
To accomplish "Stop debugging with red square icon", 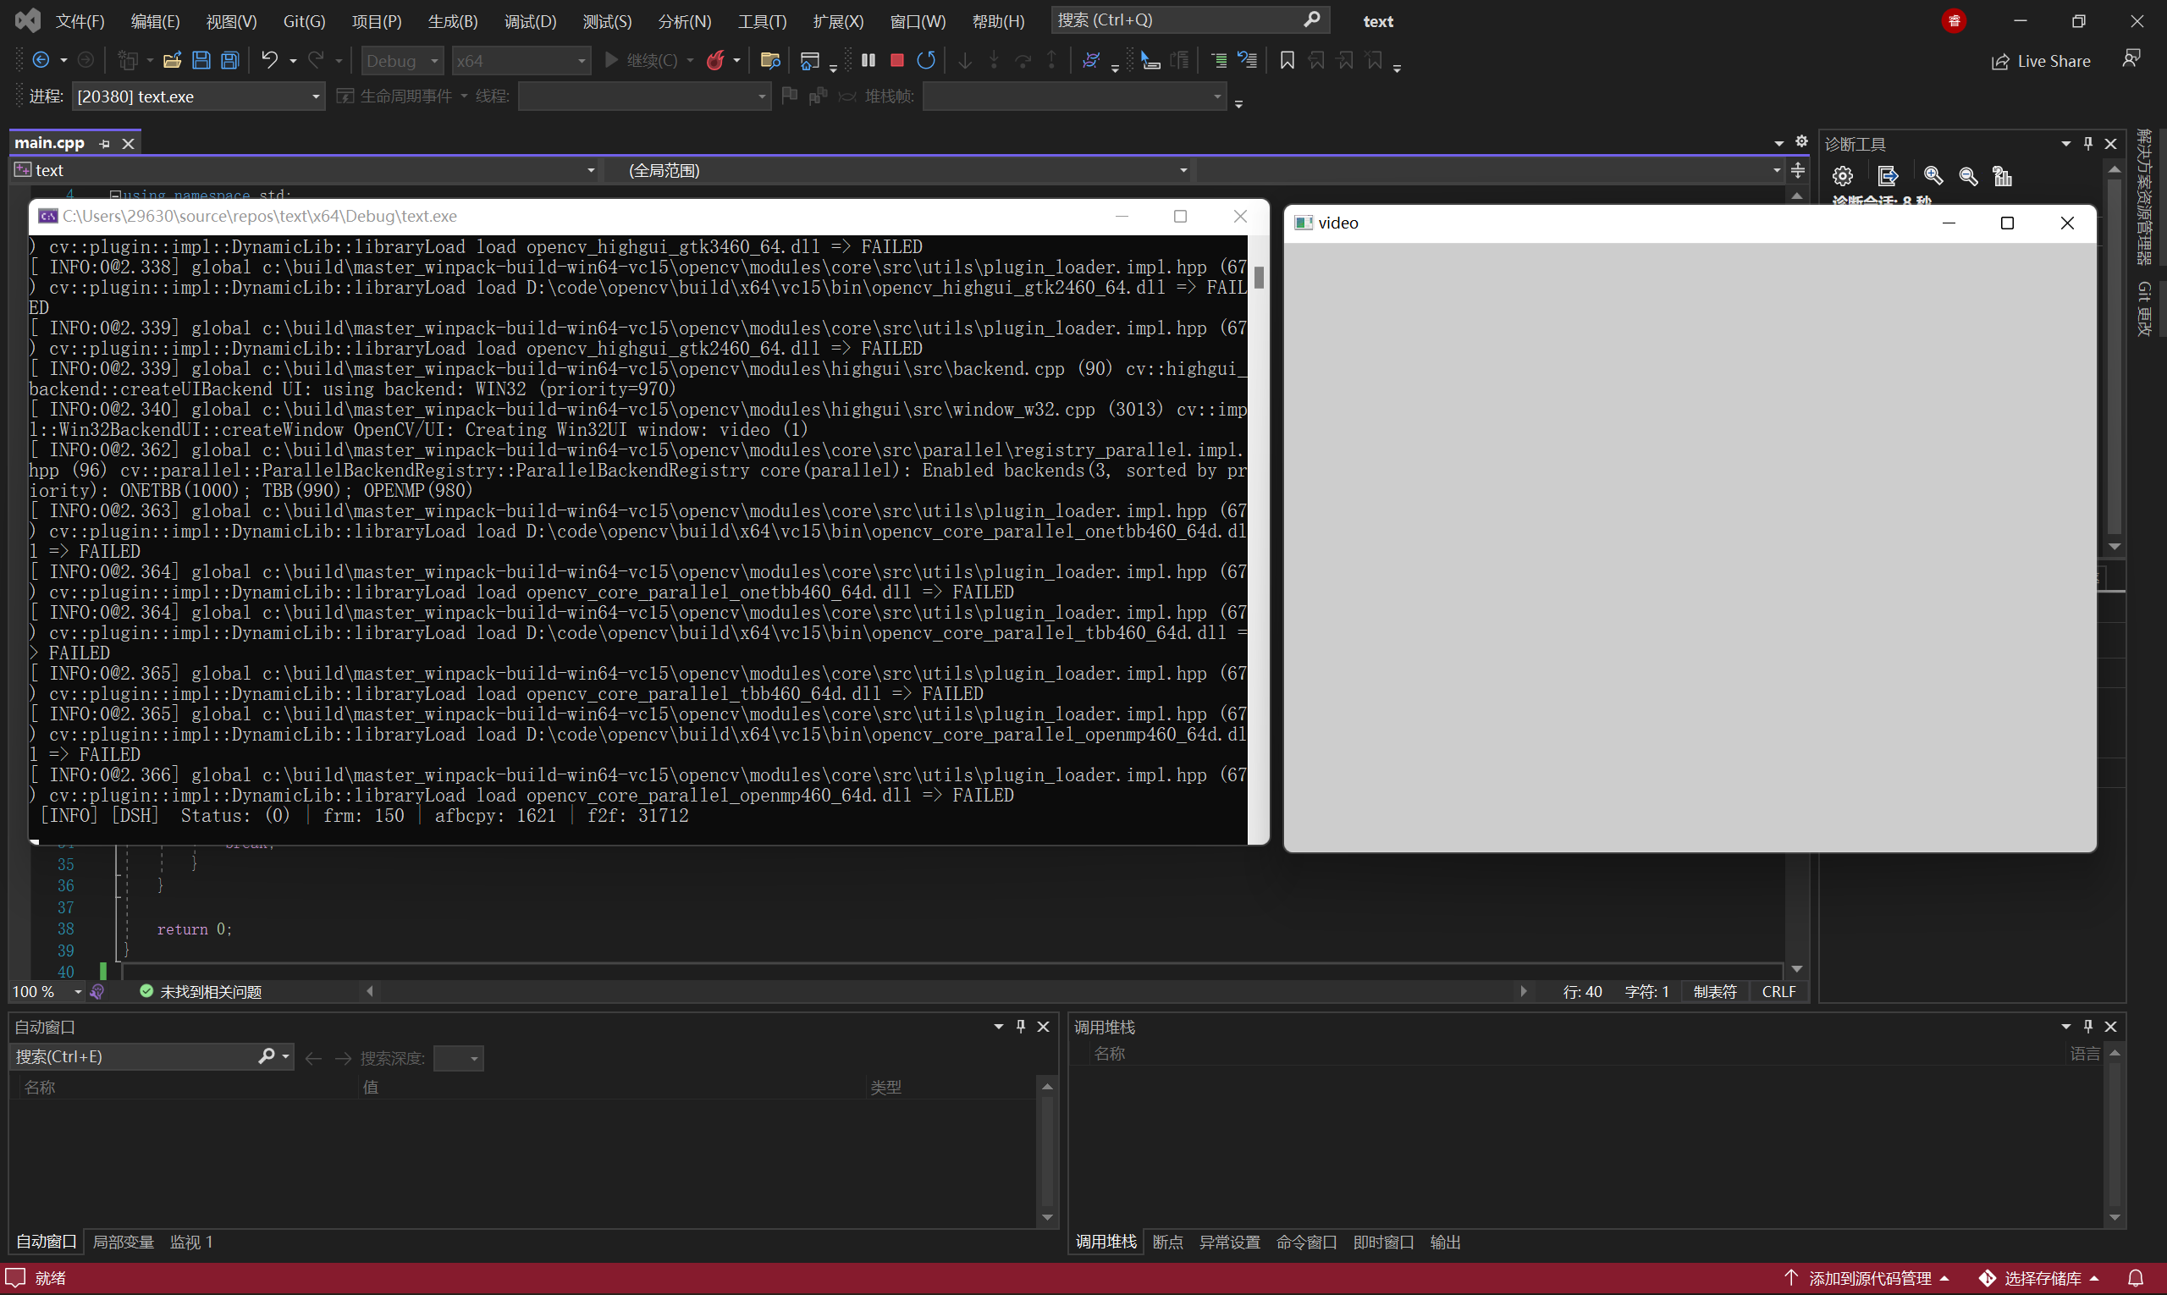I will tap(896, 60).
